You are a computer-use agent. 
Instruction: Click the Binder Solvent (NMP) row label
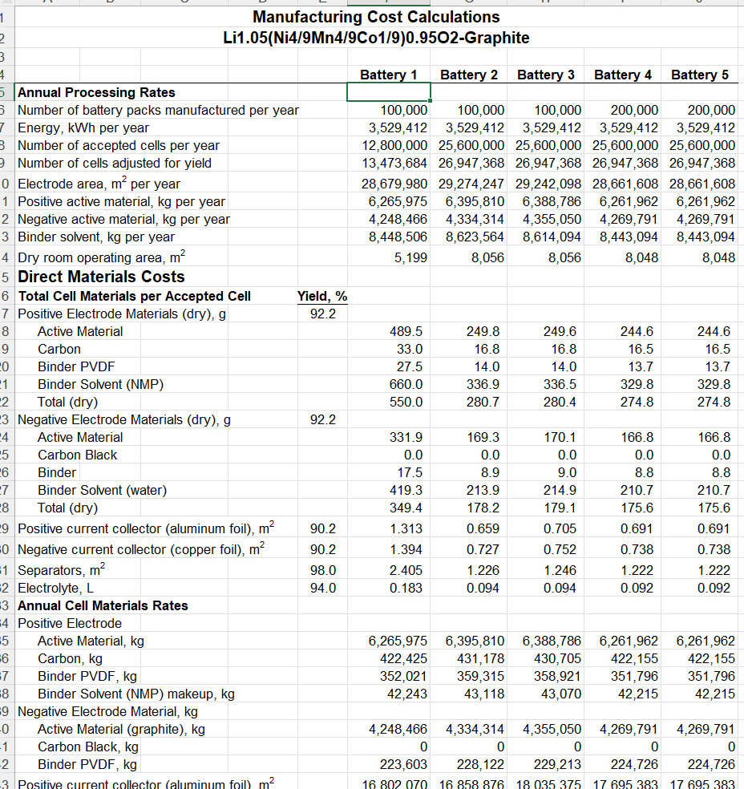coord(100,384)
